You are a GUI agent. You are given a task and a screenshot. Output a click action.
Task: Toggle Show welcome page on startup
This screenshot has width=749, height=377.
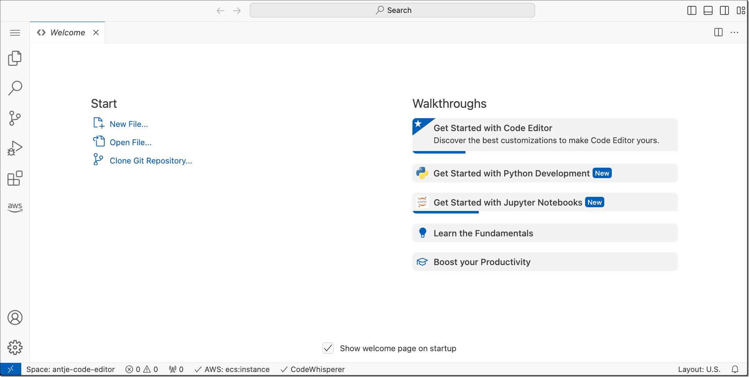pos(328,348)
